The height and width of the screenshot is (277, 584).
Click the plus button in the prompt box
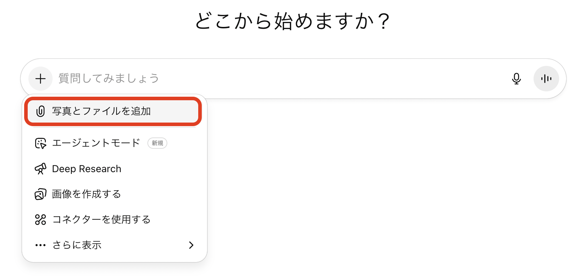point(40,79)
